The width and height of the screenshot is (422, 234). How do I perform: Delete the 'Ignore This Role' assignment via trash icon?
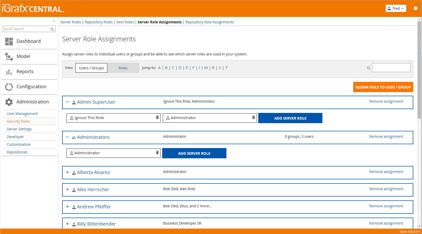pyautogui.click(x=157, y=118)
